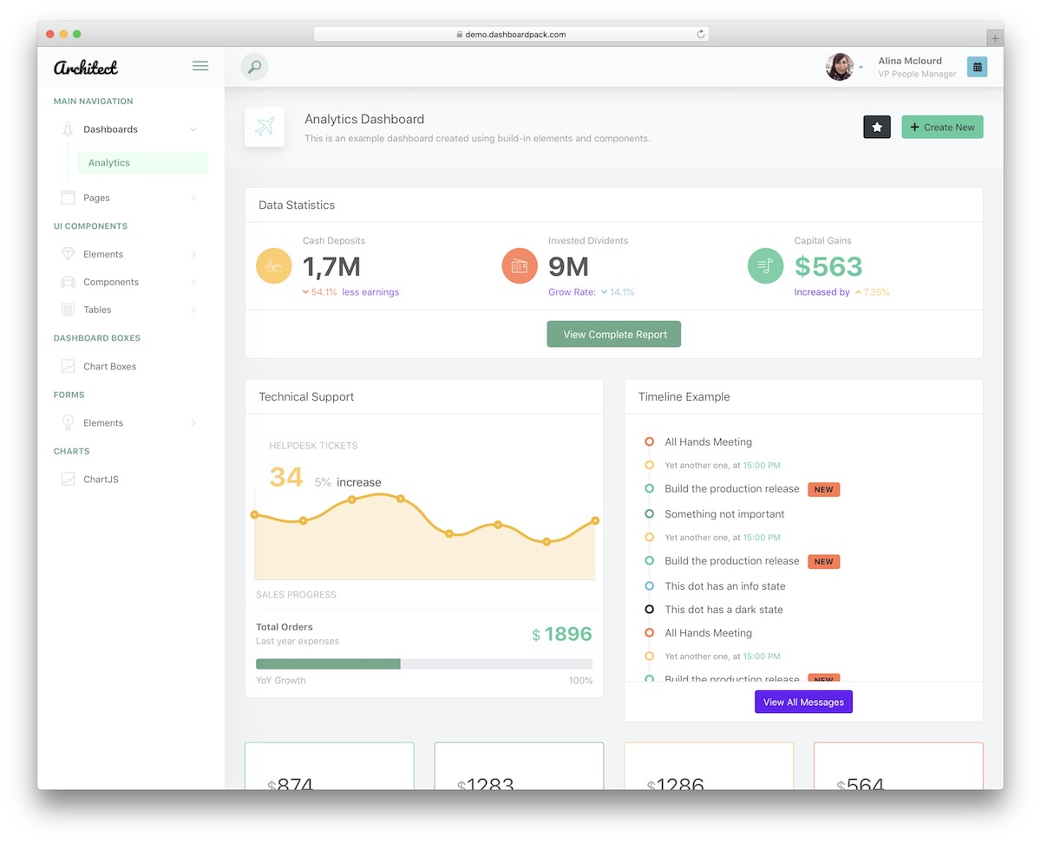Expand the Pages menu item

pyautogui.click(x=96, y=197)
